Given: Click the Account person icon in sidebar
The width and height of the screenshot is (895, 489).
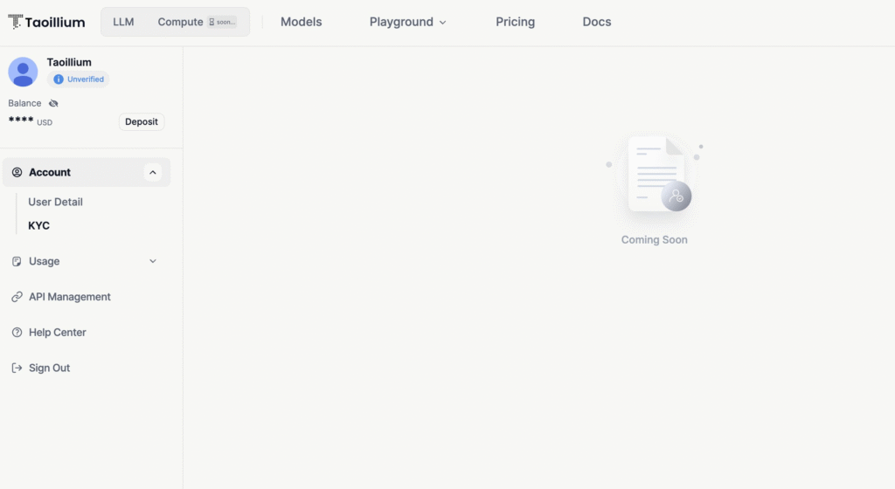Looking at the screenshot, I should tap(17, 173).
